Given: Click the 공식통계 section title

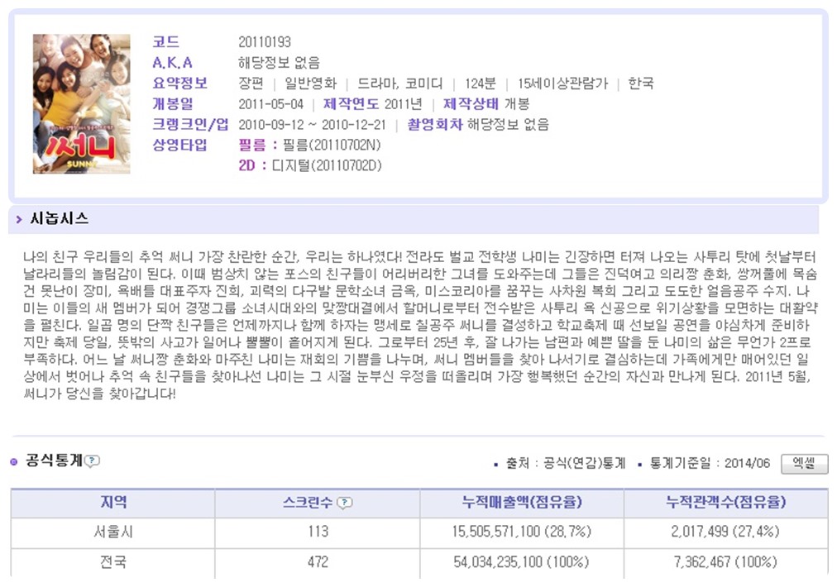Looking at the screenshot, I should (x=54, y=461).
